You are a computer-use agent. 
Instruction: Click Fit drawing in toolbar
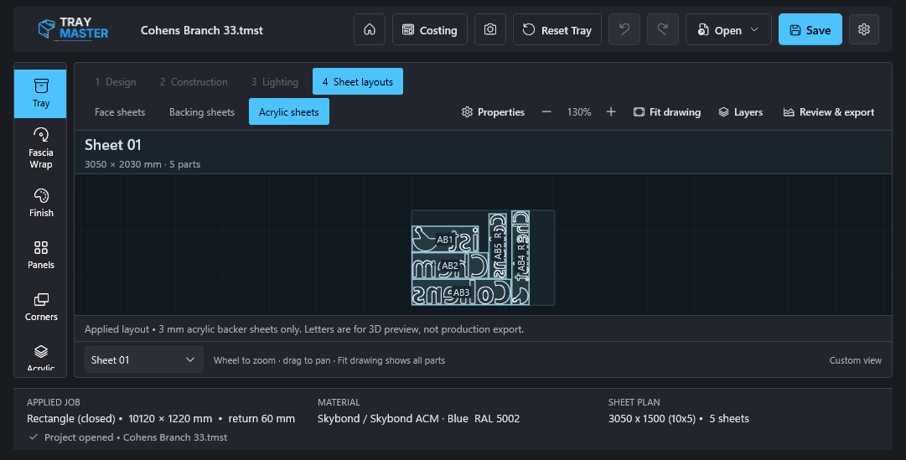[667, 112]
